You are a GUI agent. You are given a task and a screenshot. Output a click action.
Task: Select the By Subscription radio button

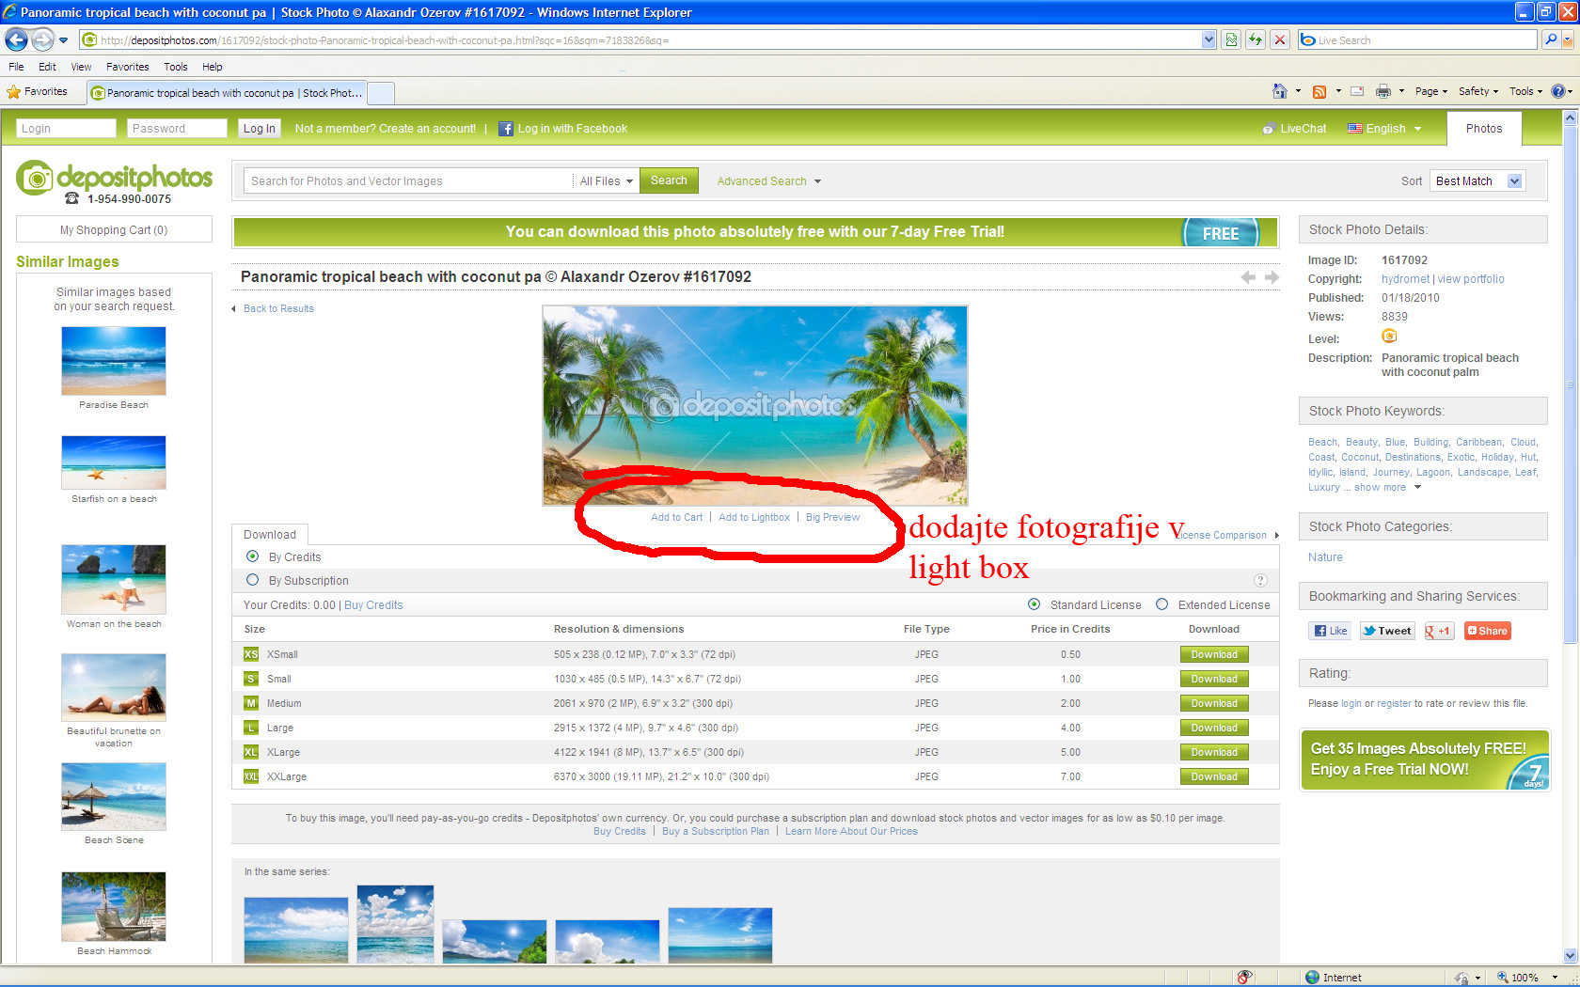252,580
